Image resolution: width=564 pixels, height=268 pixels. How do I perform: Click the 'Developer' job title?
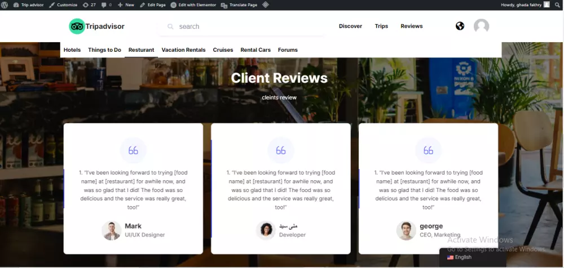292,235
